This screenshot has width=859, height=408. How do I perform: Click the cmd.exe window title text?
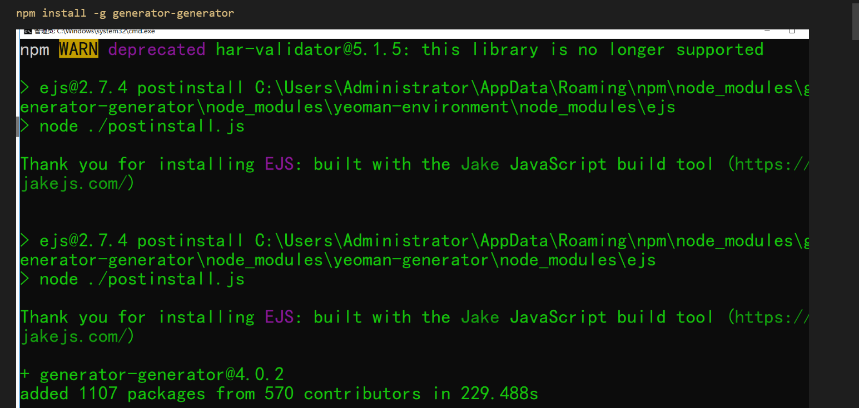click(93, 31)
